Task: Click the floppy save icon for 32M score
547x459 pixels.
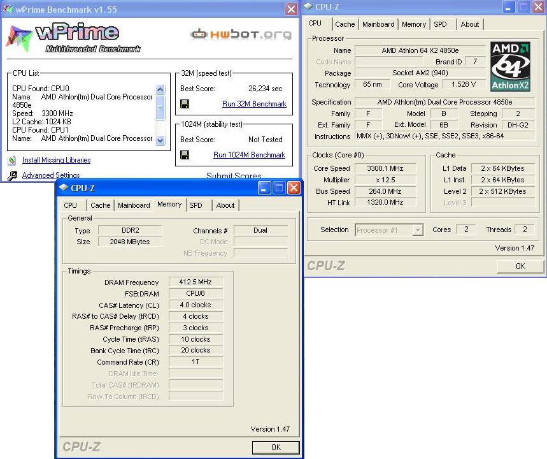Action: tap(185, 104)
